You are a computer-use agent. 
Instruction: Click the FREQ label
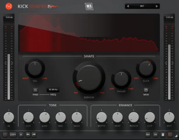[x=53, y=95]
